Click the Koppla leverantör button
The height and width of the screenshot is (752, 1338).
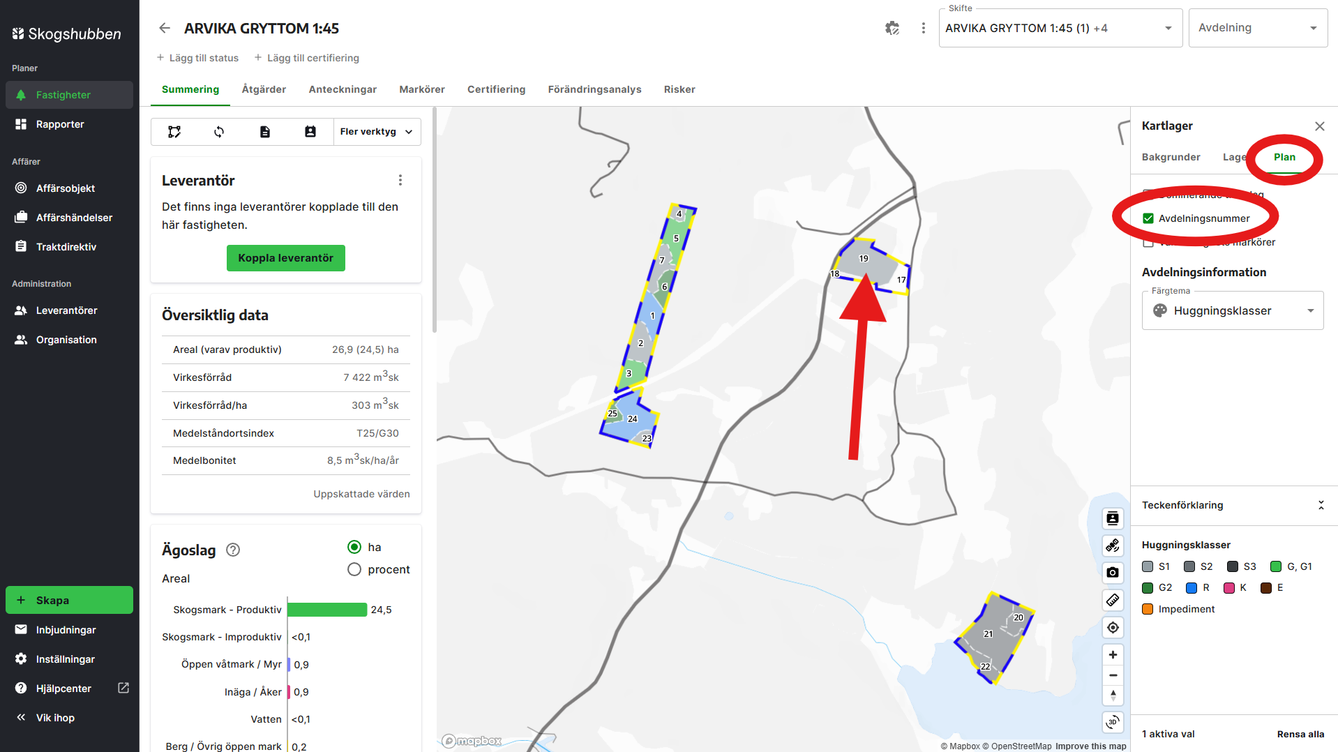(285, 258)
